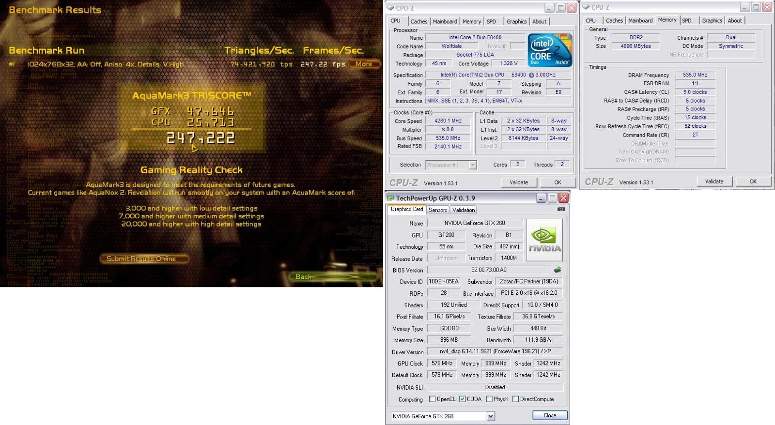This screenshot has height=425, width=775.
Task: Click Validate in right CPU-Z memory window
Action: click(714, 182)
